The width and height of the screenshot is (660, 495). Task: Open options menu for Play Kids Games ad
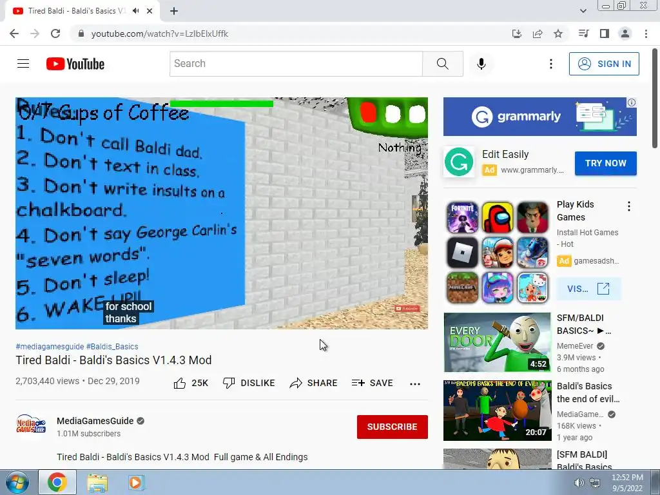click(x=629, y=206)
